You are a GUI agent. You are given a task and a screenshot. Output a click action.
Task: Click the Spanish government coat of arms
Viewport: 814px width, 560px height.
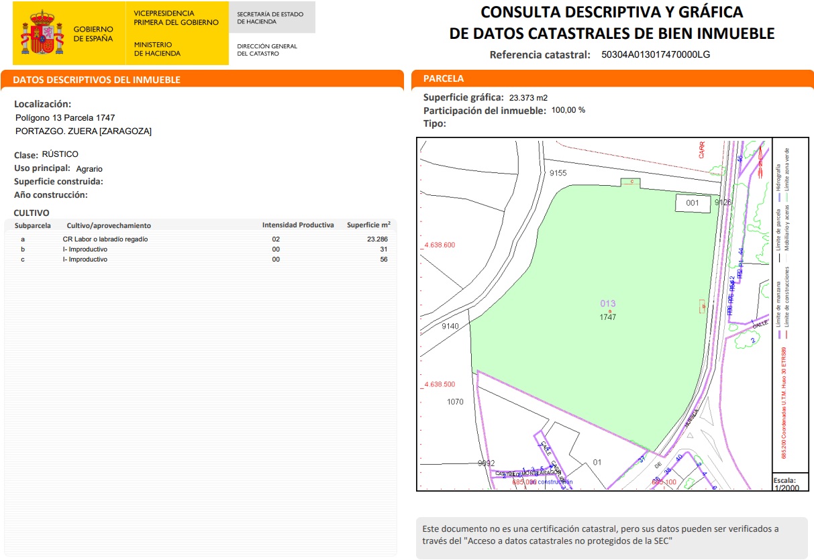(43, 33)
